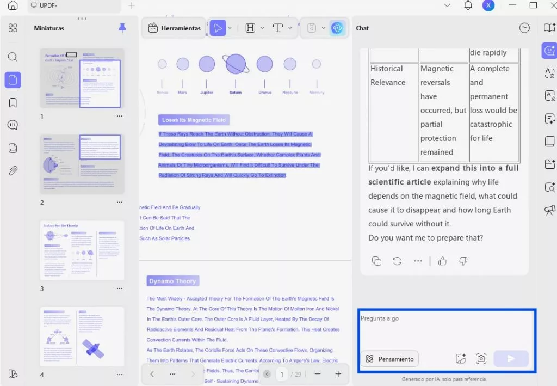Open the bookmarks panel icon

[x=13, y=103]
